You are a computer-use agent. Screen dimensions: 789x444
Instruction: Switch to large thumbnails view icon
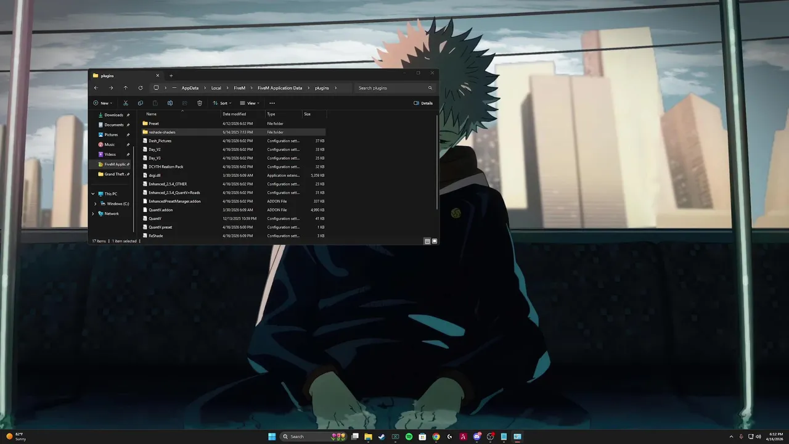tap(435, 241)
